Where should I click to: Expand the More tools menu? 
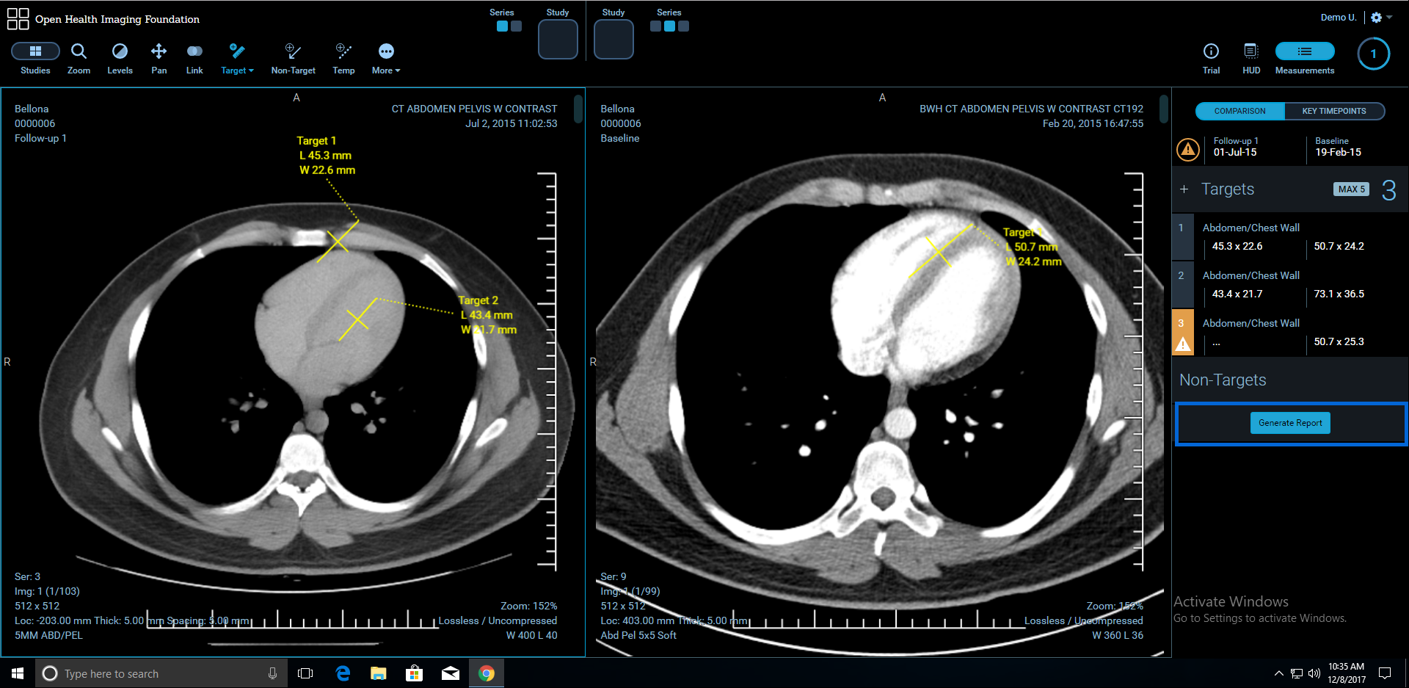386,58
